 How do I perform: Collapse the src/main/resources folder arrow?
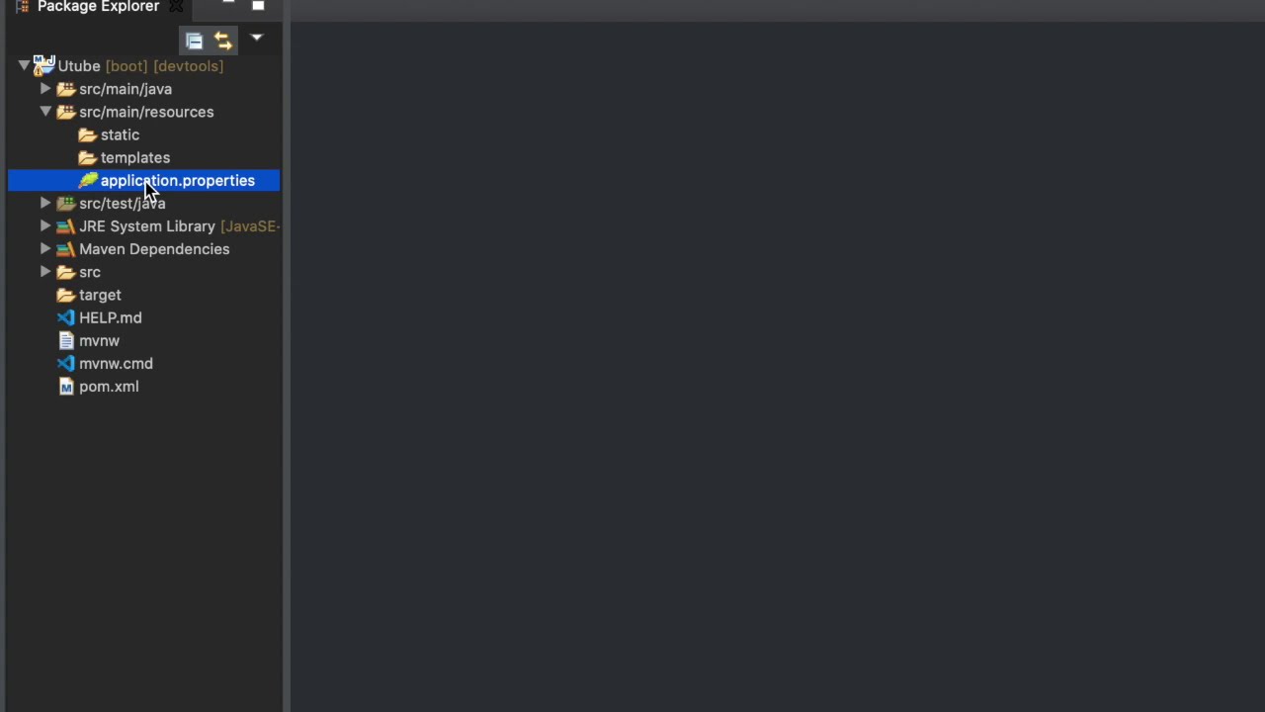(x=45, y=112)
